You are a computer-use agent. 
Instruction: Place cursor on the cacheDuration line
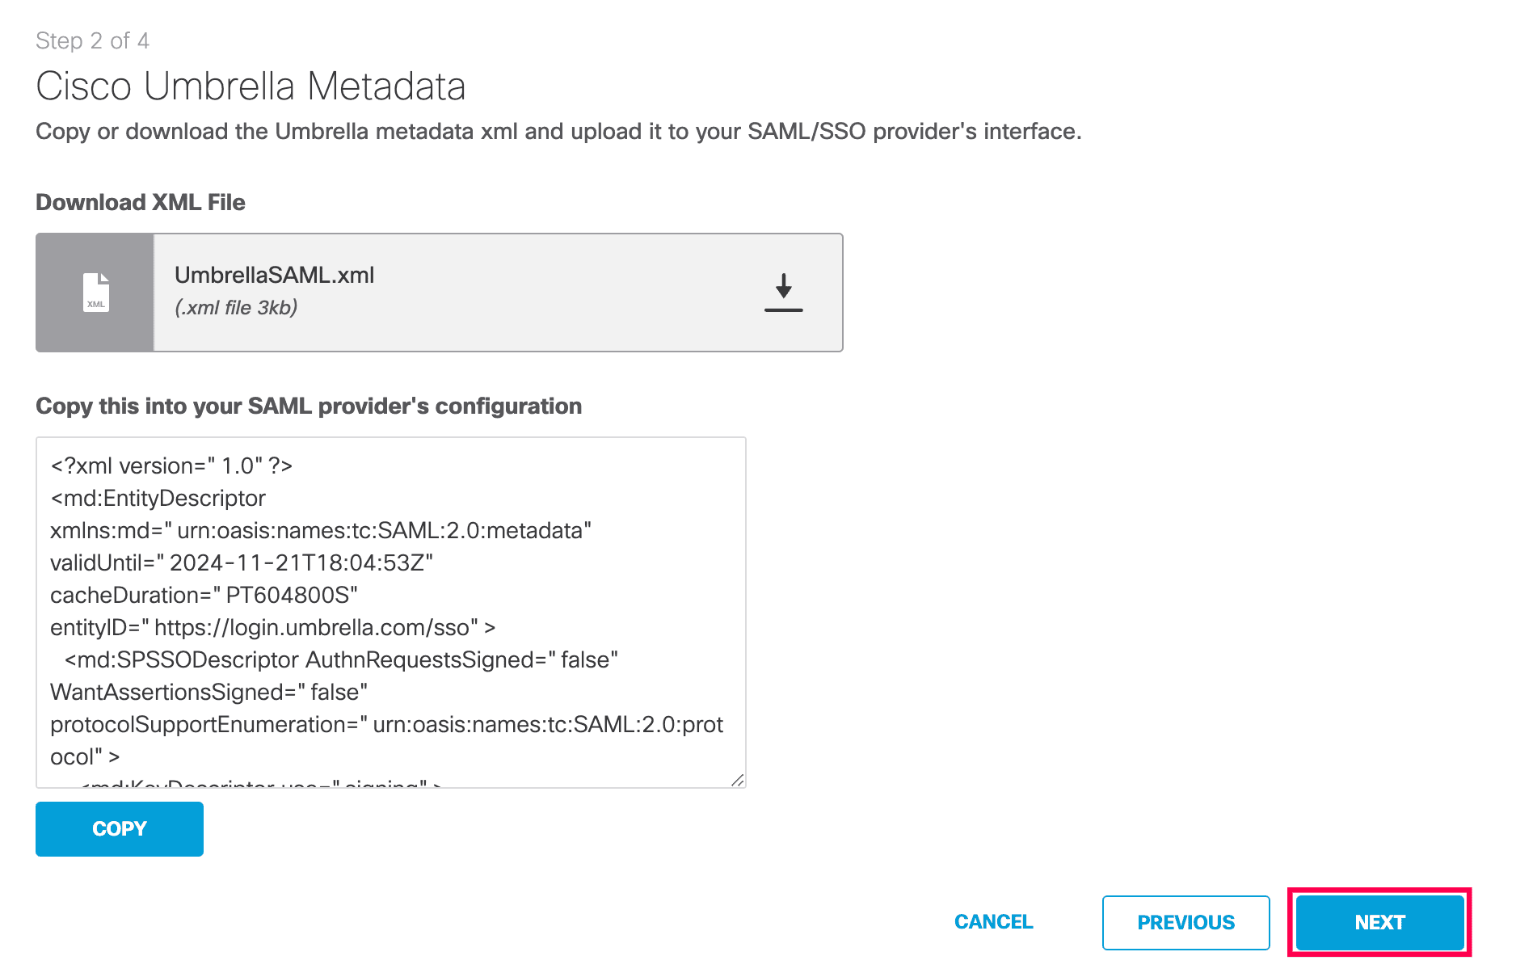[x=204, y=596]
